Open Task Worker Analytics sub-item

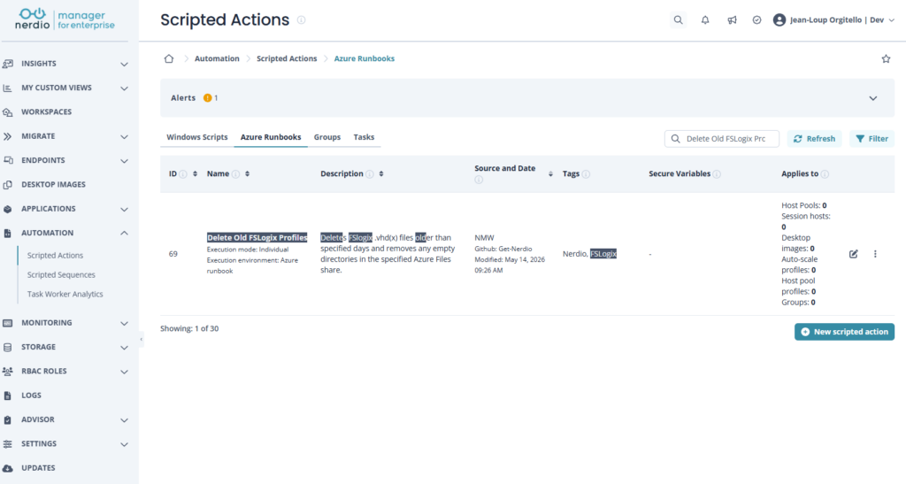pos(65,294)
